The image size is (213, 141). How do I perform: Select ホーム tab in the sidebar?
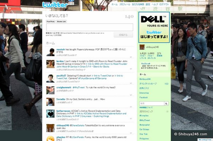(154, 75)
